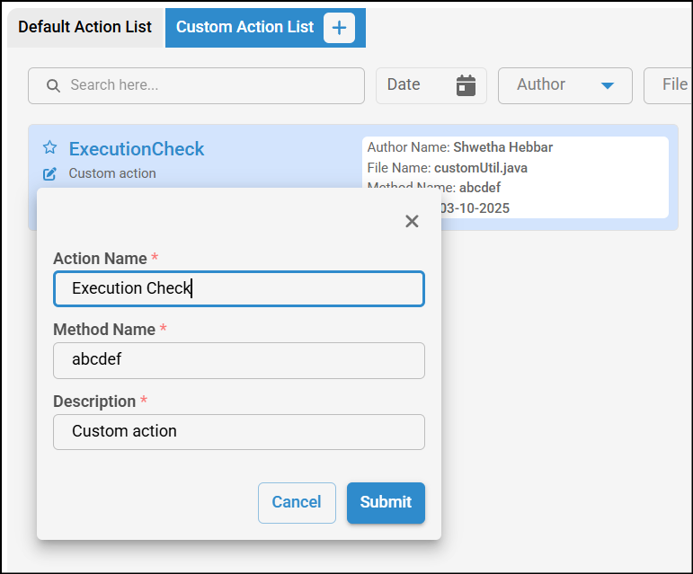The width and height of the screenshot is (693, 574).
Task: Click the search magnifier icon
Action: click(53, 85)
